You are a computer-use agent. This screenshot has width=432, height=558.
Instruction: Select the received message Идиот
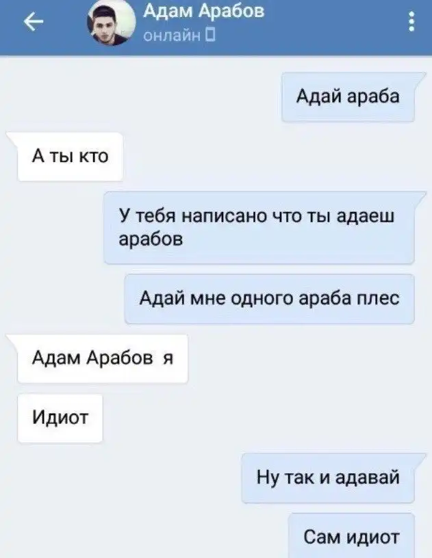pos(60,418)
